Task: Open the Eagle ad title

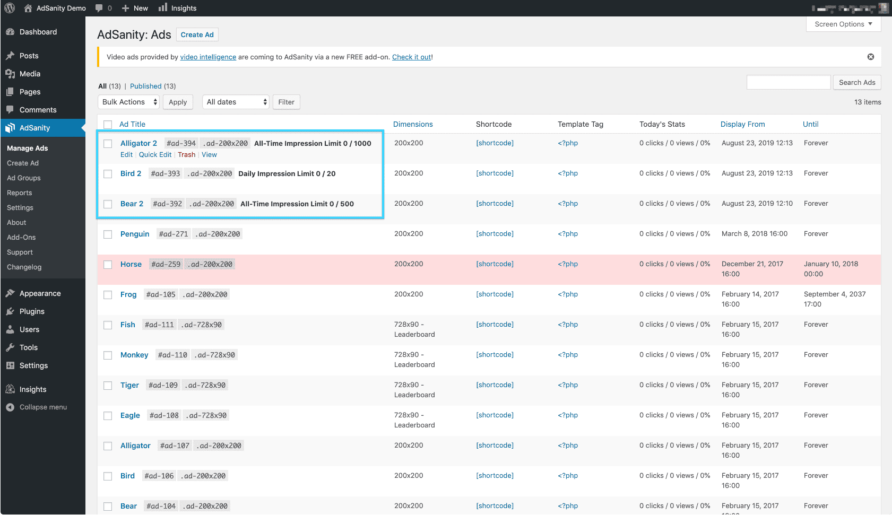Action: coord(130,415)
